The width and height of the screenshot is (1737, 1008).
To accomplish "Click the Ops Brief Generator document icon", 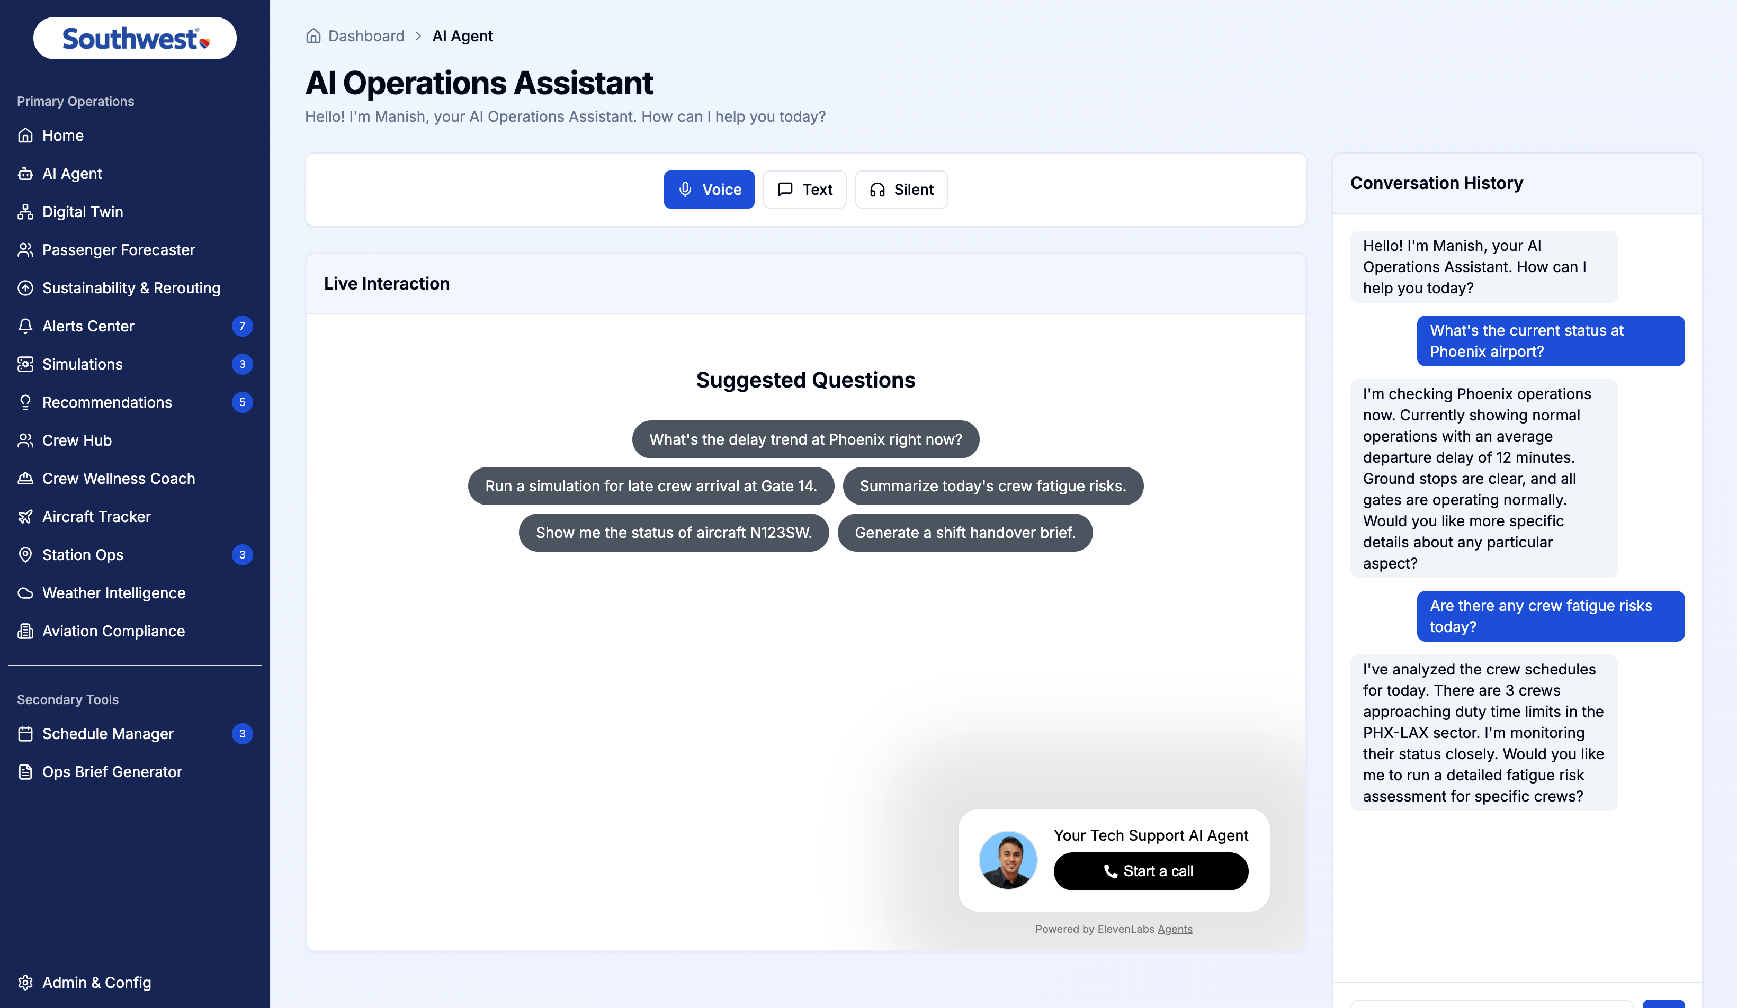I will (25, 772).
